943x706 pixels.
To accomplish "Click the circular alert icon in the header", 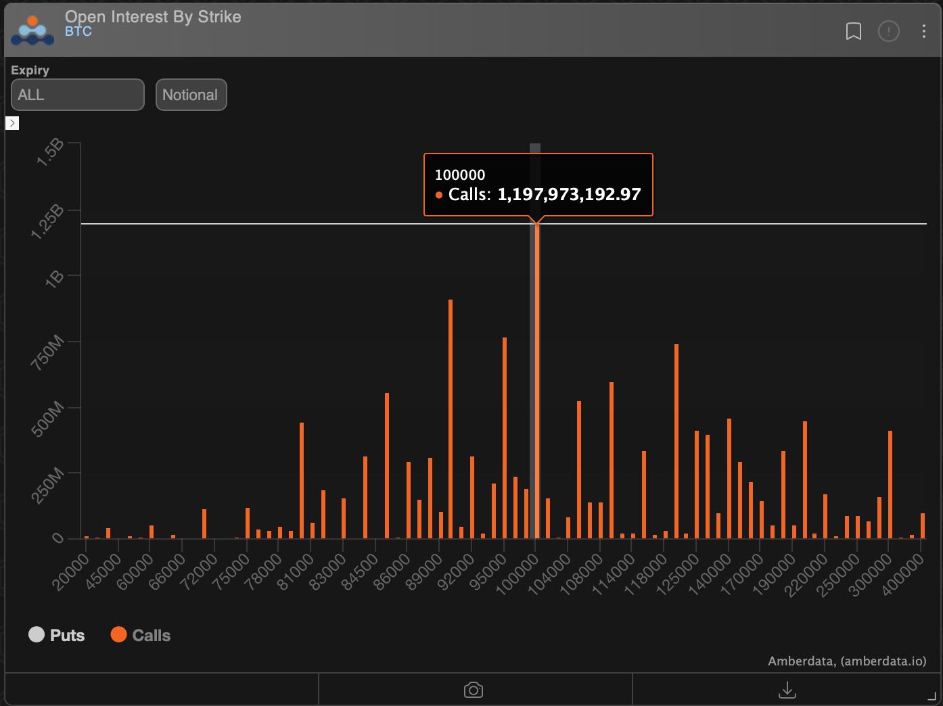I will coord(889,31).
